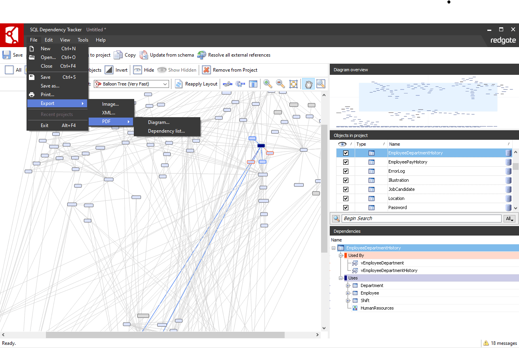Viewport: 519px width, 348px height.
Task: Click the Save floppy icon in the toolbar
Action: click(7, 55)
